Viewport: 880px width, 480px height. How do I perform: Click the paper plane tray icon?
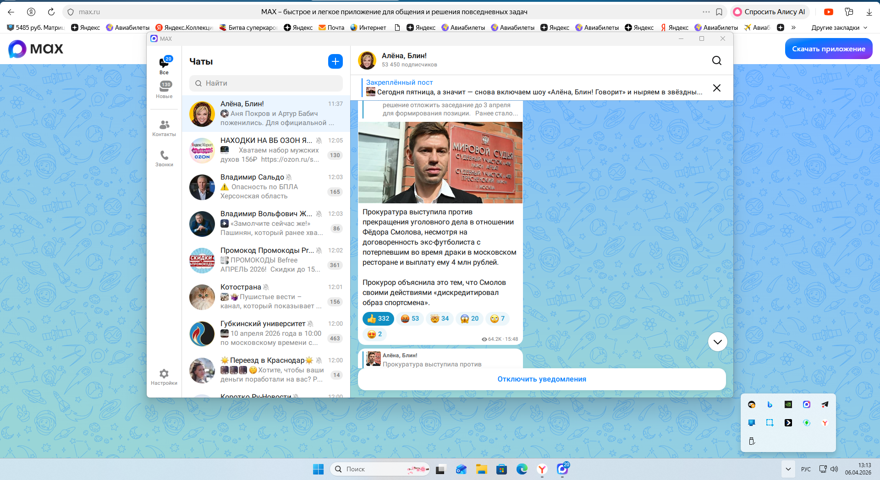825,404
